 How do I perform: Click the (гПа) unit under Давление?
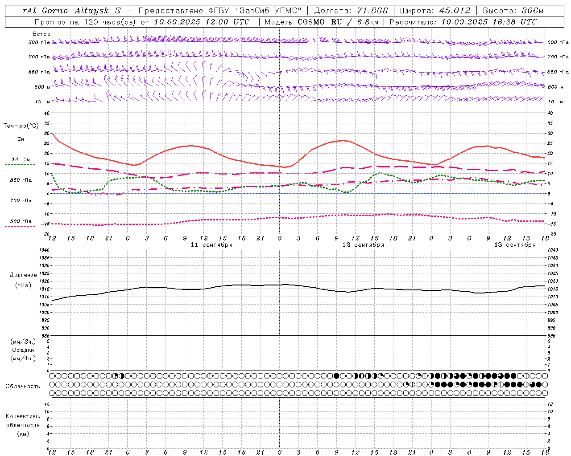click(23, 285)
